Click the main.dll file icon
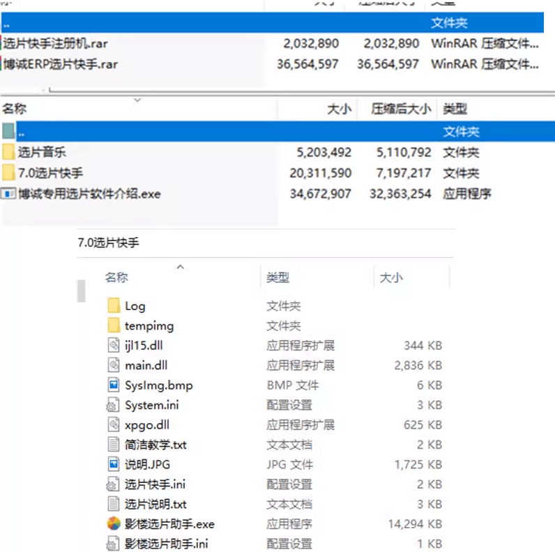 click(114, 365)
